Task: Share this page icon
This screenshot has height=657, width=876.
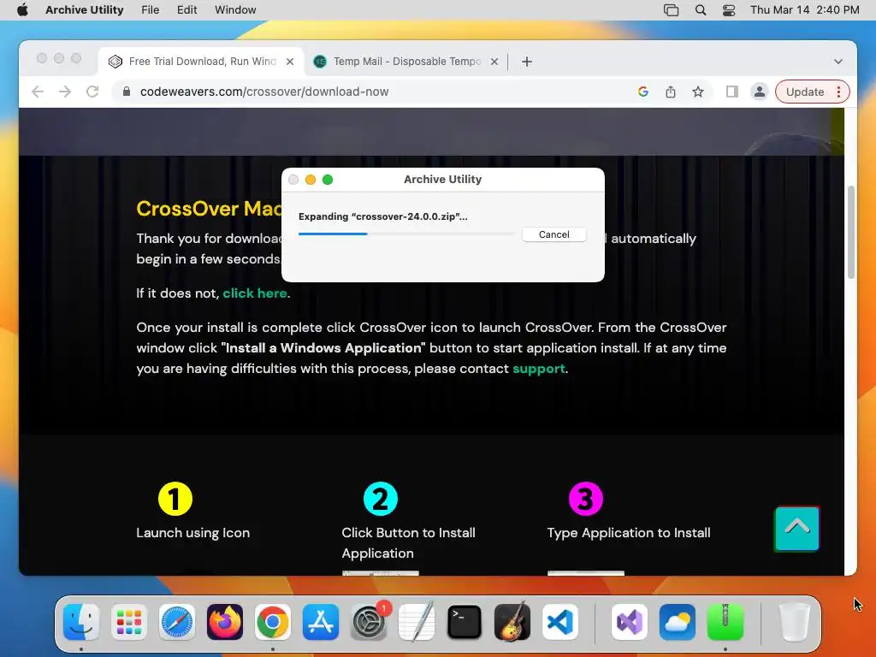Action: click(x=671, y=92)
